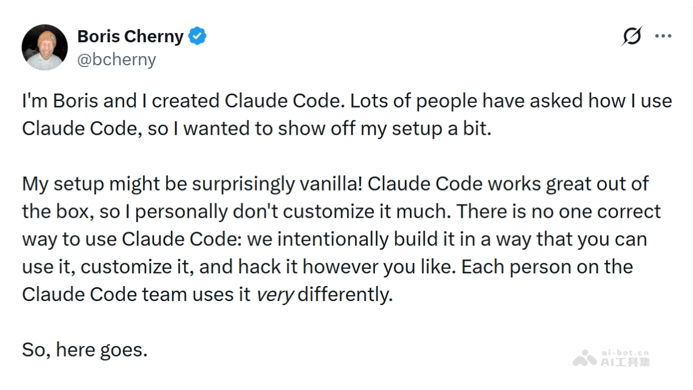This screenshot has width=693, height=390.
Task: Click the Boris Cherny display name
Action: [130, 37]
